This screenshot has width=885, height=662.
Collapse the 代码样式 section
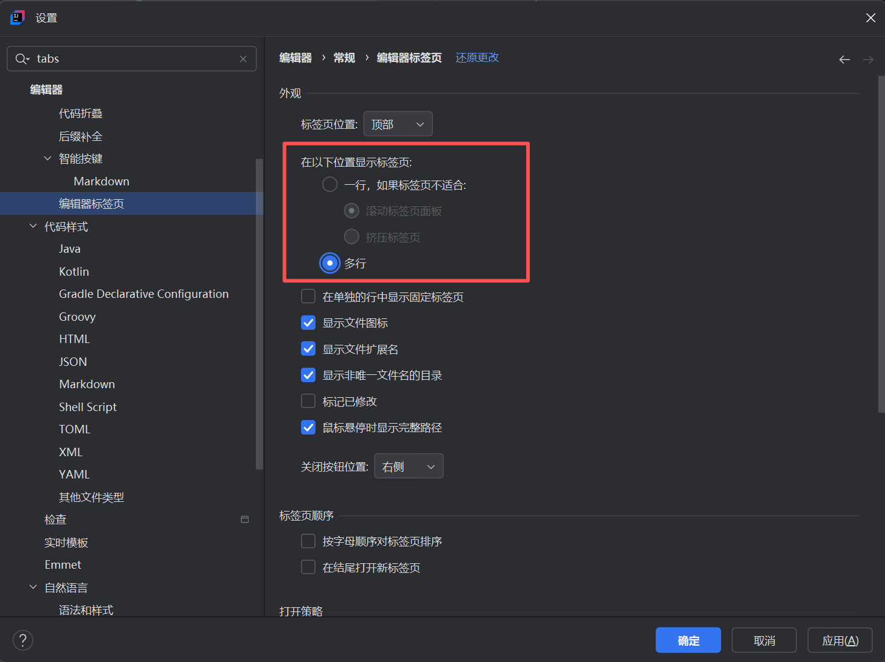(33, 226)
